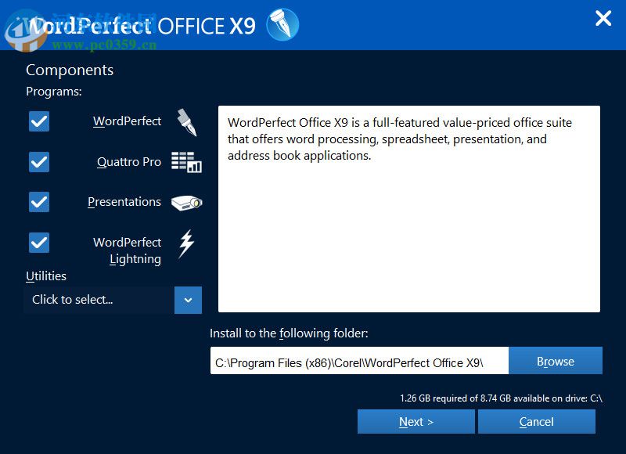Toggle the Presentations checkbox off
The height and width of the screenshot is (454, 626).
(x=38, y=202)
